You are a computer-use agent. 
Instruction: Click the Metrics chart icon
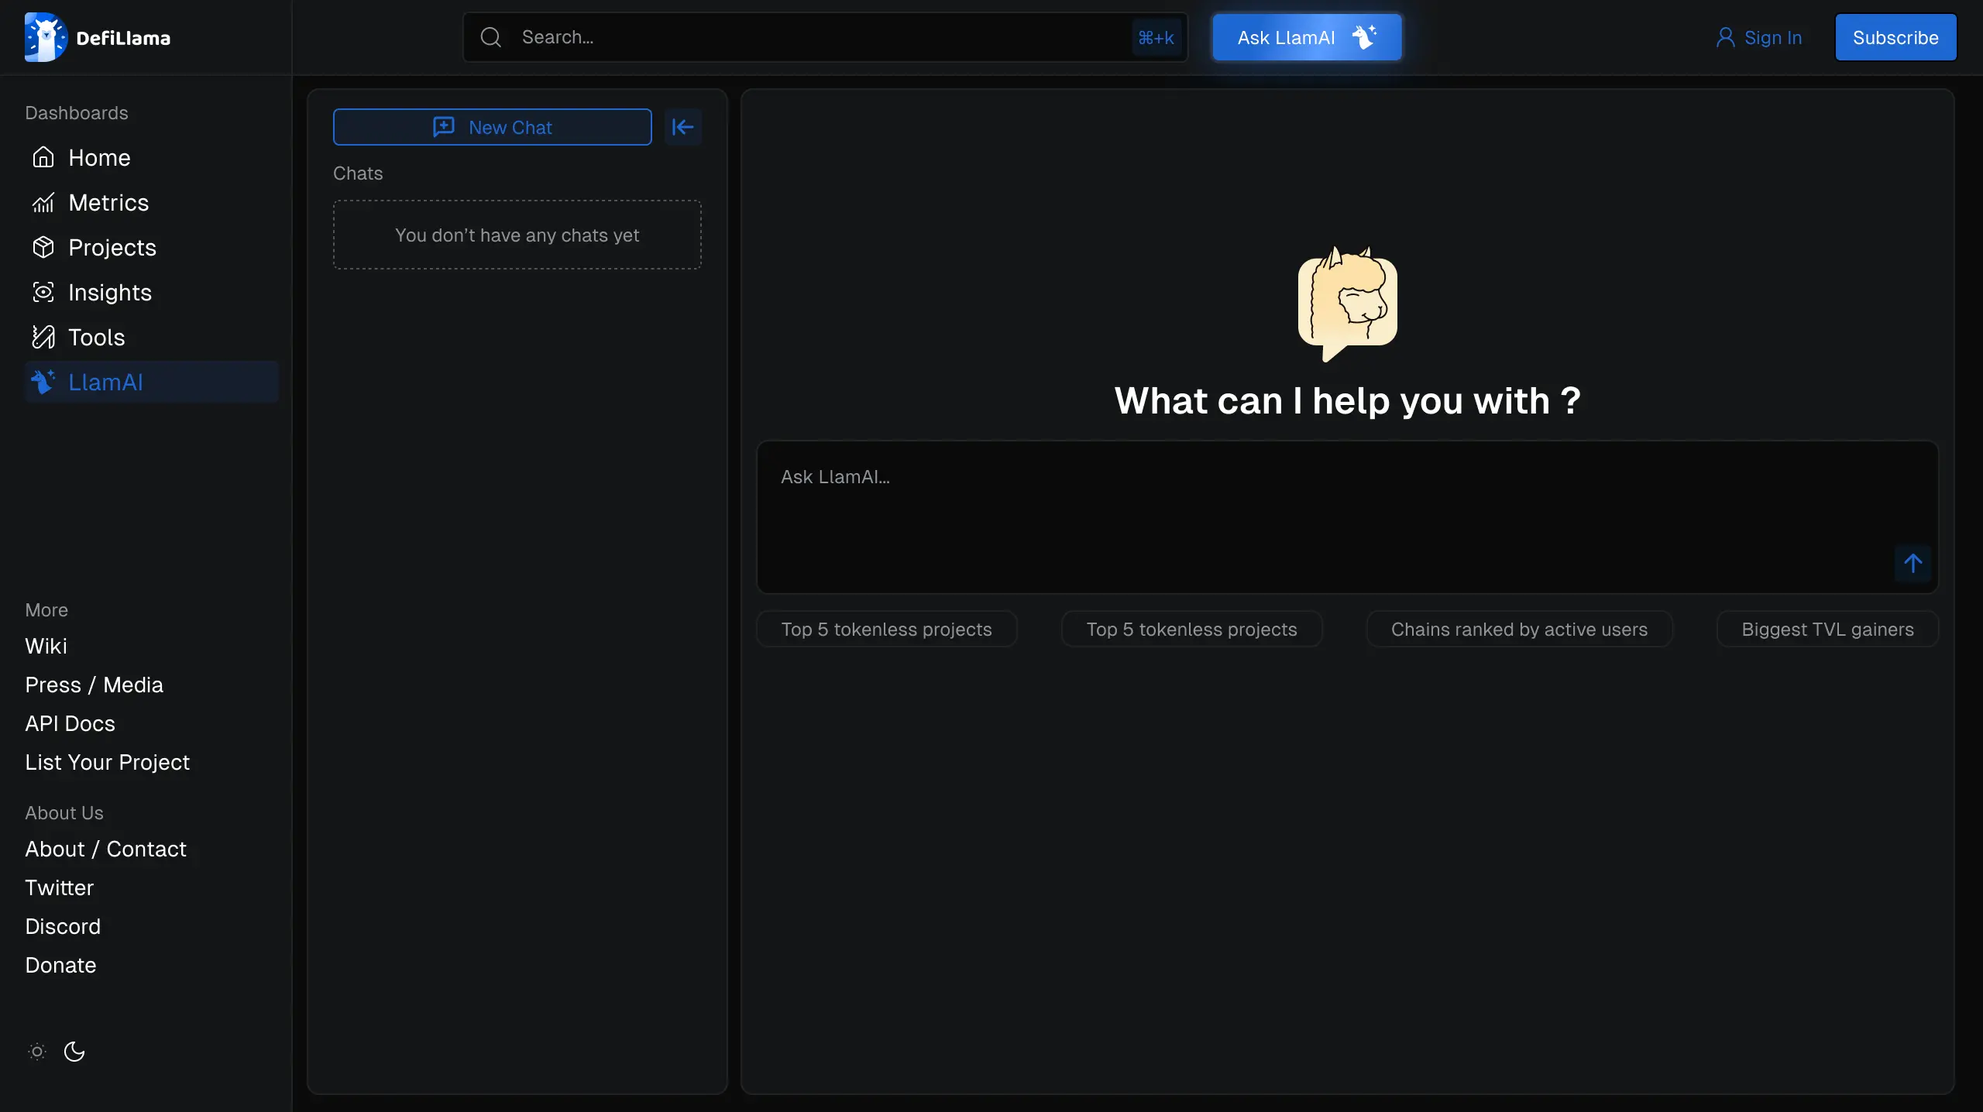pos(43,202)
